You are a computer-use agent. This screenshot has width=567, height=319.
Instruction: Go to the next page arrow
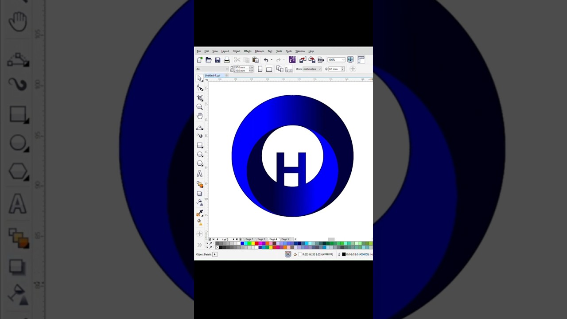pyautogui.click(x=233, y=239)
